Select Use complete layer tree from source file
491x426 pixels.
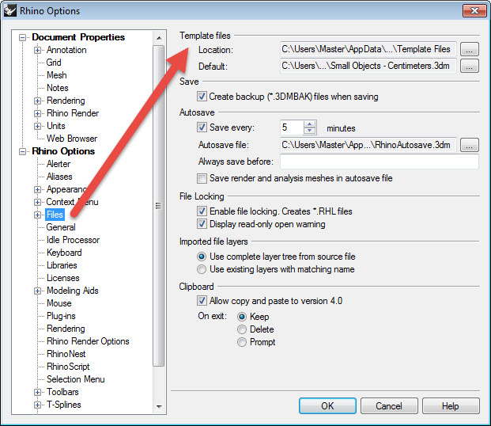[x=202, y=257]
